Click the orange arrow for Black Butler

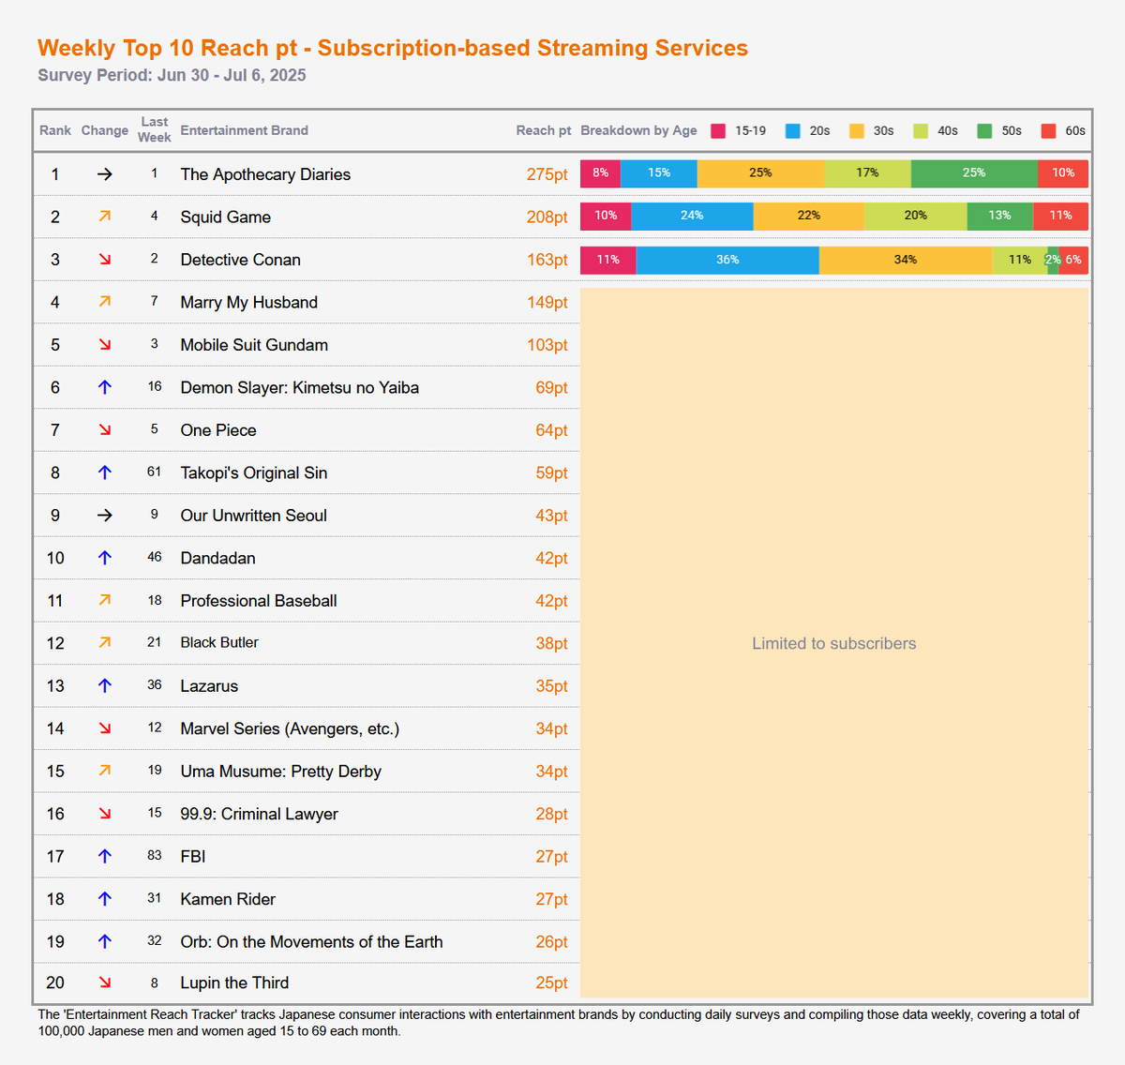pyautogui.click(x=105, y=643)
